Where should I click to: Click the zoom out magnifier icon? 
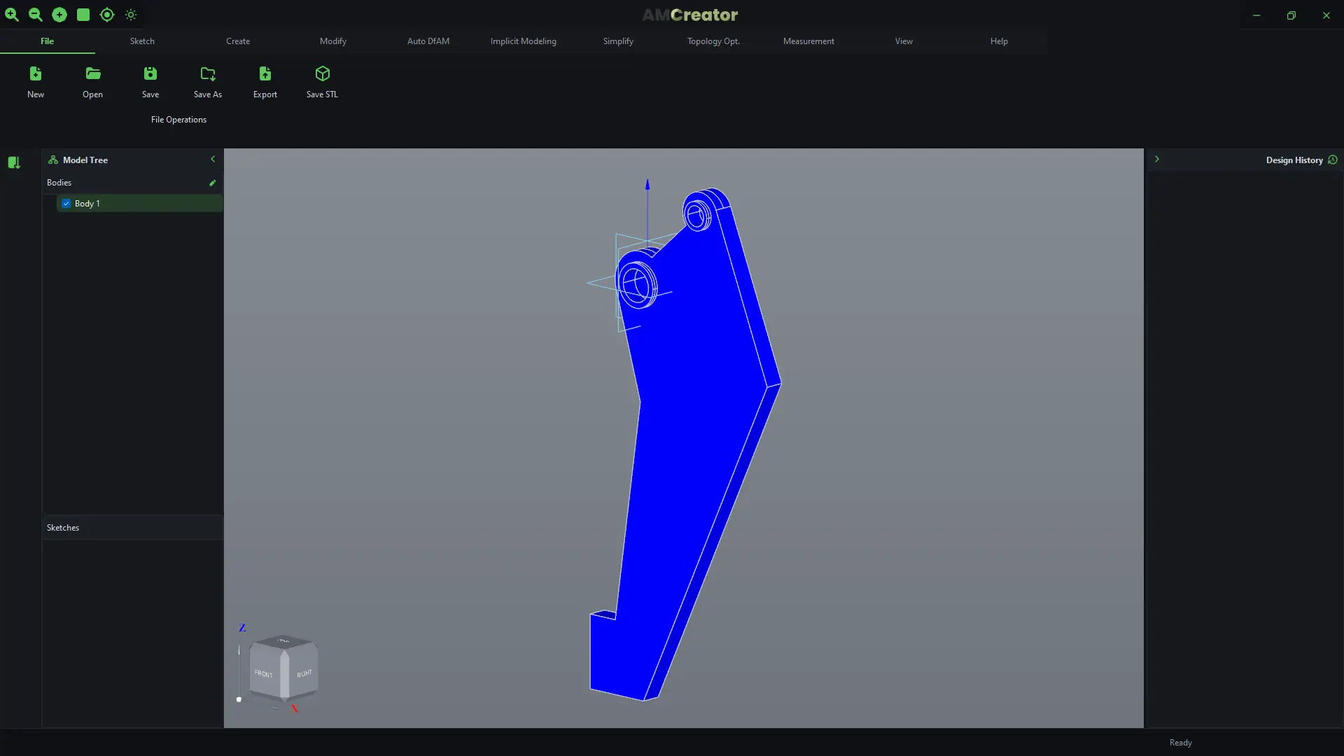click(35, 15)
